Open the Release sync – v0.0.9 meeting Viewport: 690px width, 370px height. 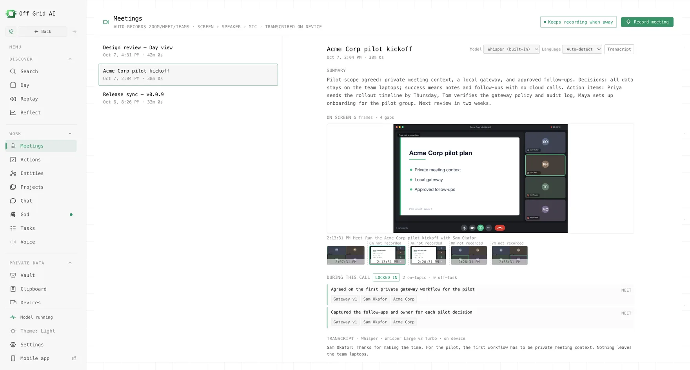click(x=188, y=98)
